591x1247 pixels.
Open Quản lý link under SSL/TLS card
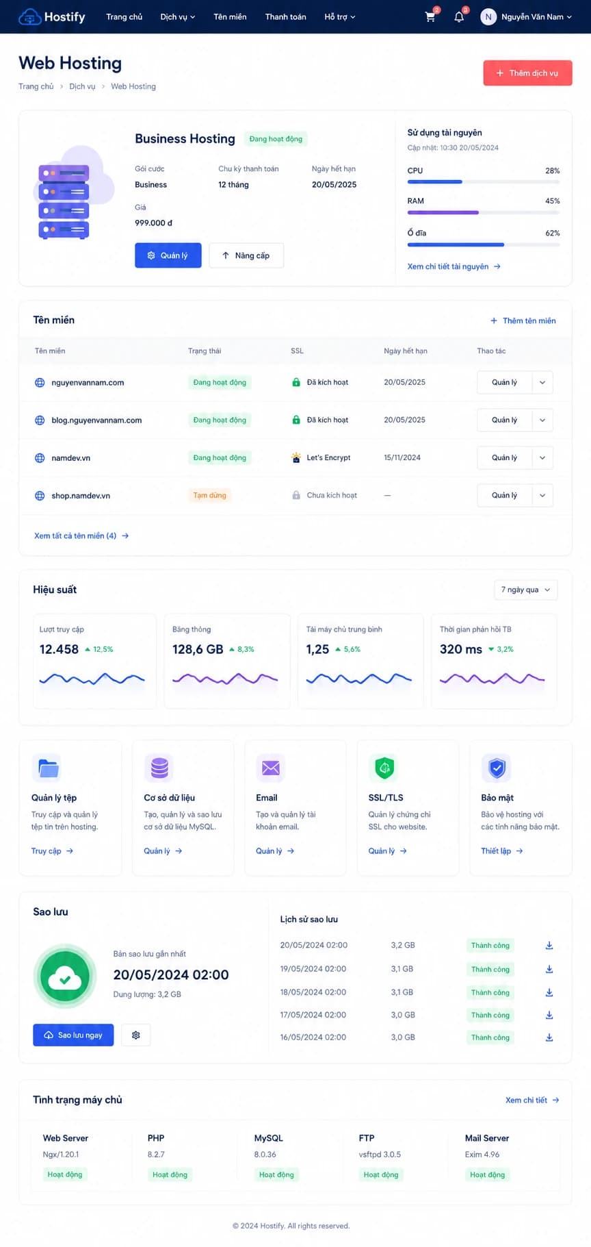pyautogui.click(x=388, y=851)
